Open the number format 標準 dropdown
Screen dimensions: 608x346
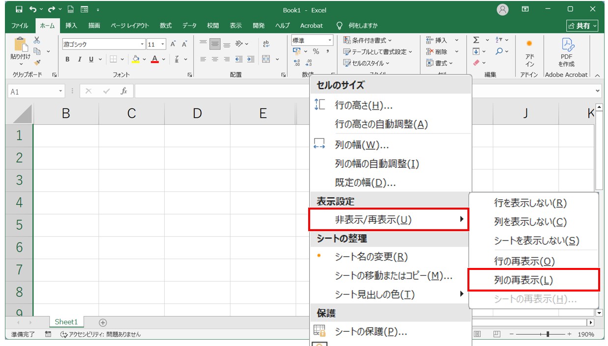pos(330,40)
